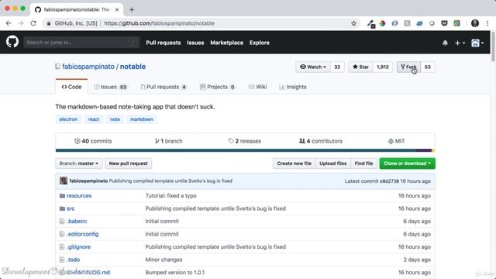Open the .gitignore file
The height and width of the screenshot is (279, 496).
click(x=78, y=246)
